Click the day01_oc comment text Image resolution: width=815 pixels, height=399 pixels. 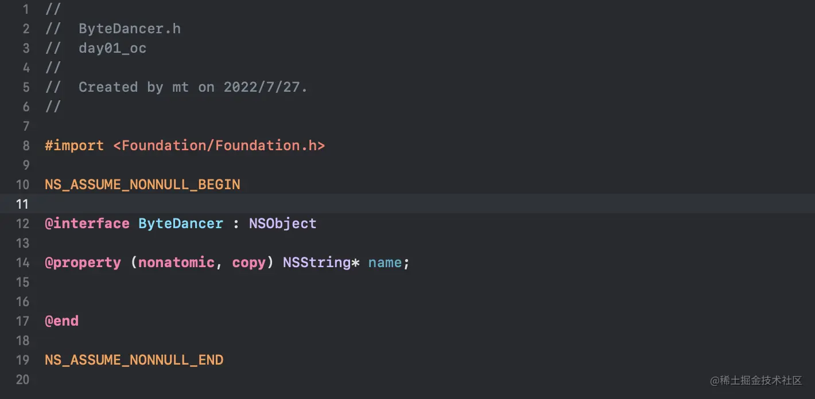click(x=112, y=48)
